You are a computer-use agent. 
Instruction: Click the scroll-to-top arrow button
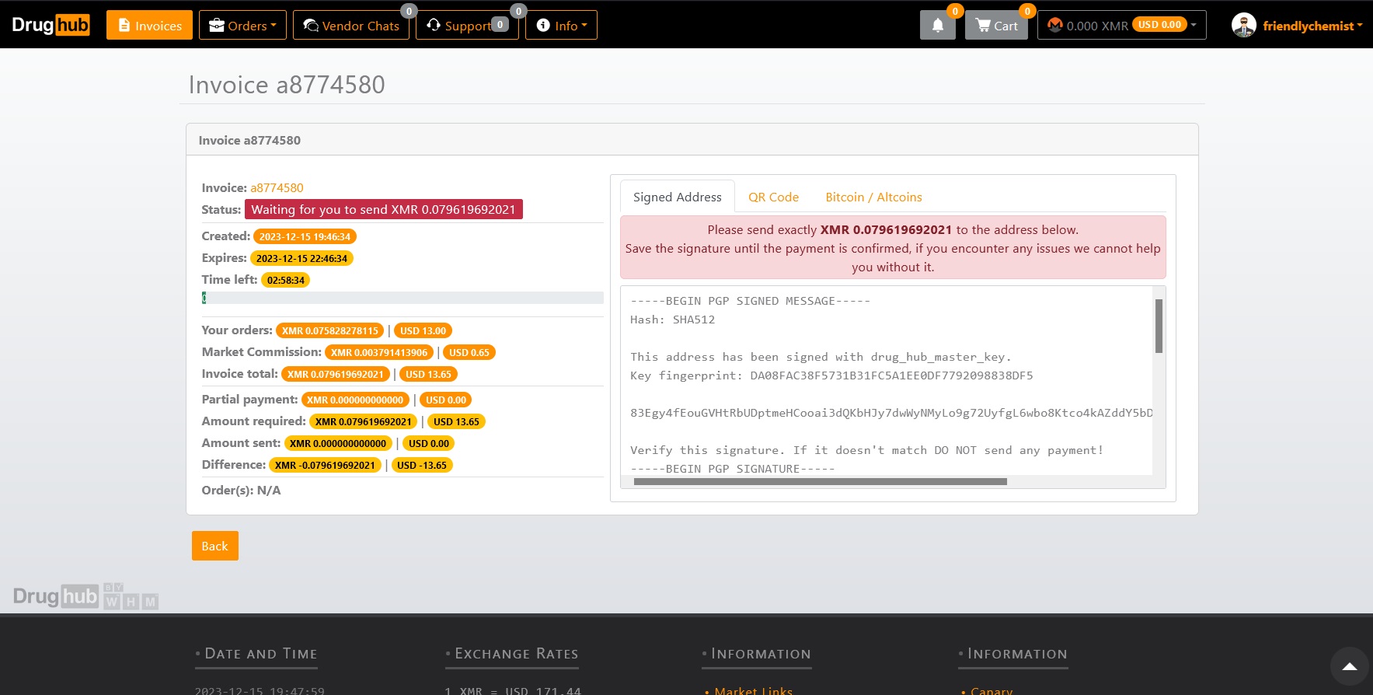pos(1350,666)
